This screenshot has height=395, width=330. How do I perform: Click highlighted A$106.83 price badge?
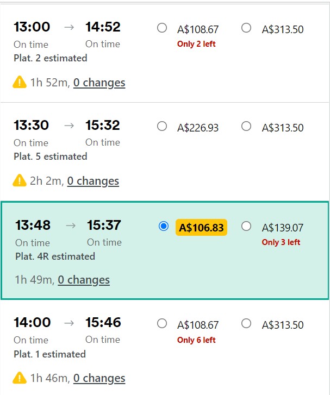(201, 228)
